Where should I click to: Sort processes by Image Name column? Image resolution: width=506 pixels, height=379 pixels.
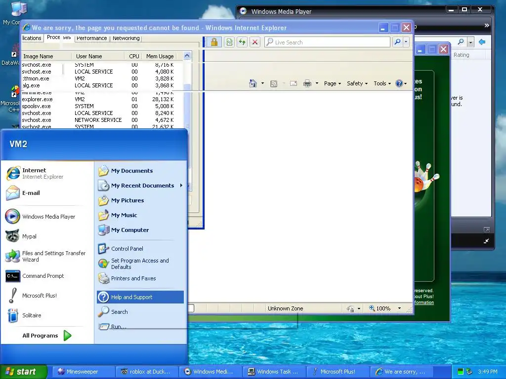pyautogui.click(x=46, y=56)
